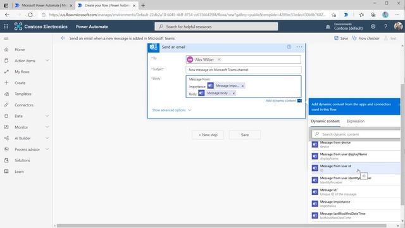This screenshot has height=228, width=405.
Task: Open the notifications bell icon
Action: tap(328, 27)
